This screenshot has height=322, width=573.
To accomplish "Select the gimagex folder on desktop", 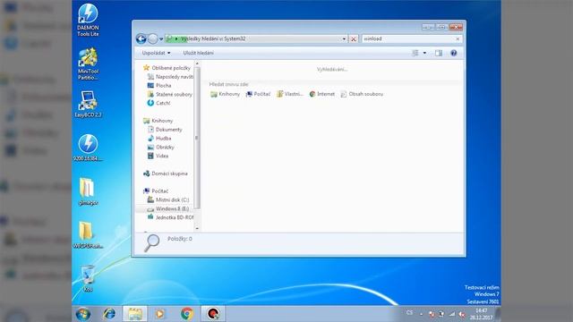I will pyautogui.click(x=88, y=191).
